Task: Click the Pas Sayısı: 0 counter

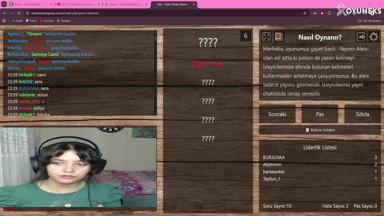Action: coord(365,206)
